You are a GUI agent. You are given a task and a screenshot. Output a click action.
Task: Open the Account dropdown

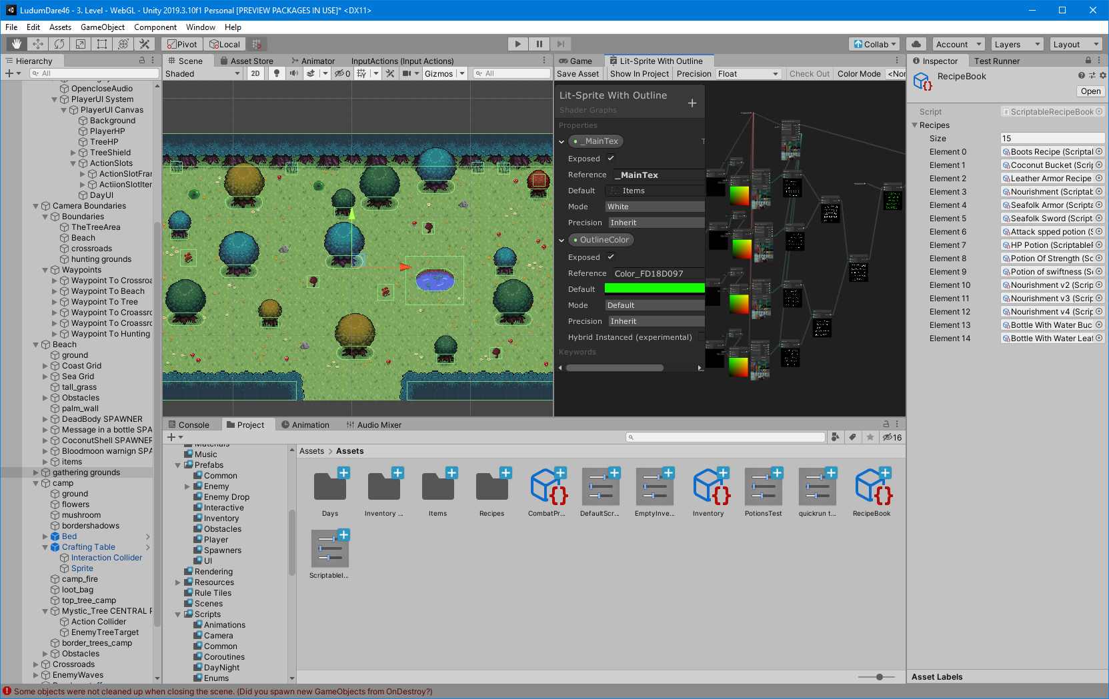[x=958, y=44]
